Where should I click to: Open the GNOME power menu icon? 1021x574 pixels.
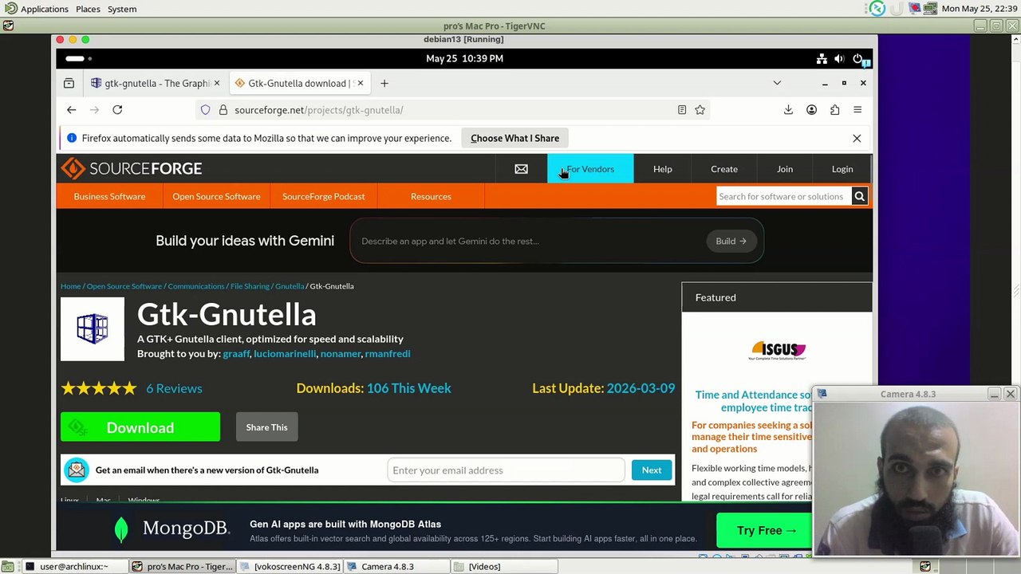coord(857,58)
